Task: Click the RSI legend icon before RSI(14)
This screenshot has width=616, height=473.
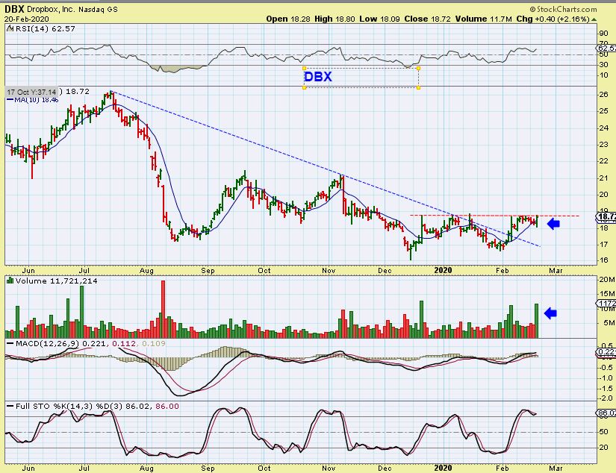Action: [x=10, y=28]
